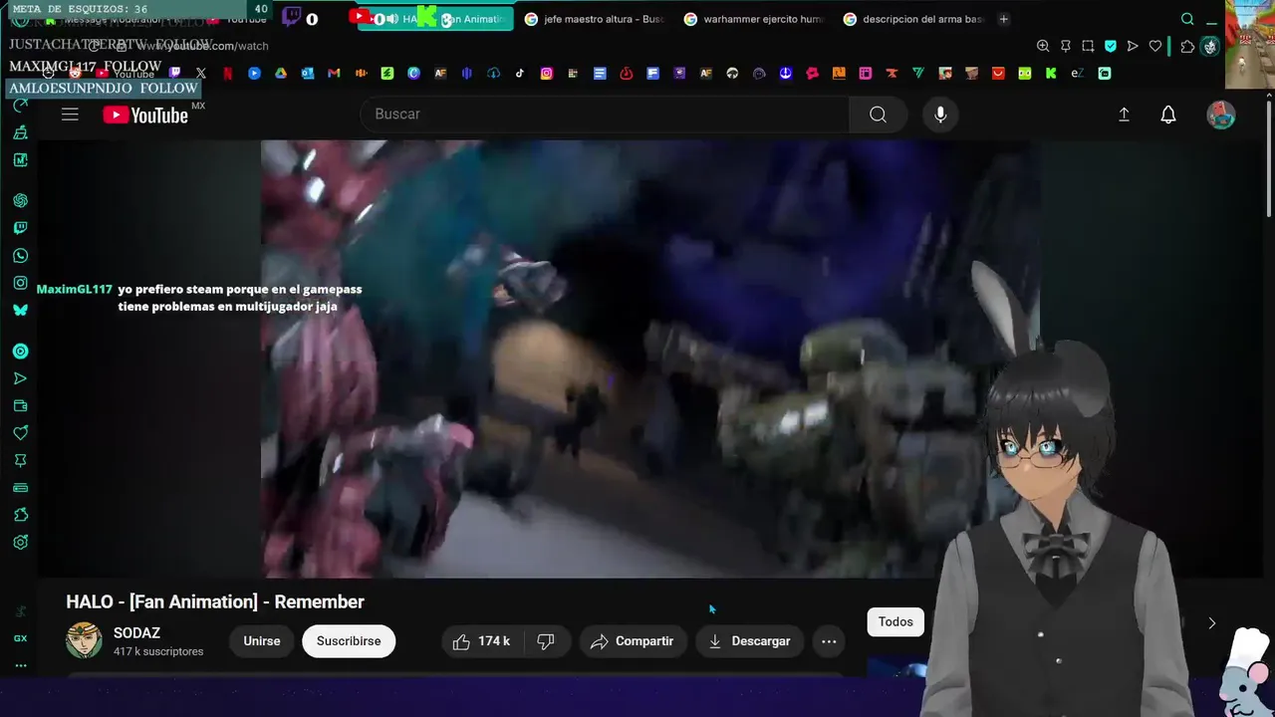Viewport: 1275px width, 717px height.
Task: Open WhatsApp in the sidebar
Action: 20,256
